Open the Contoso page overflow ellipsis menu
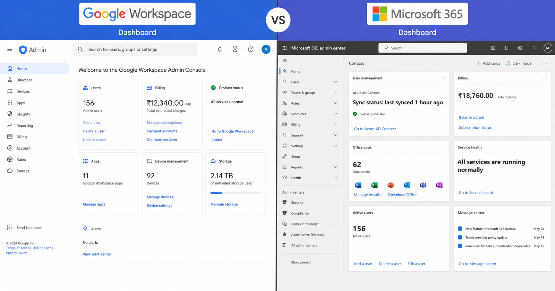 coord(545,63)
